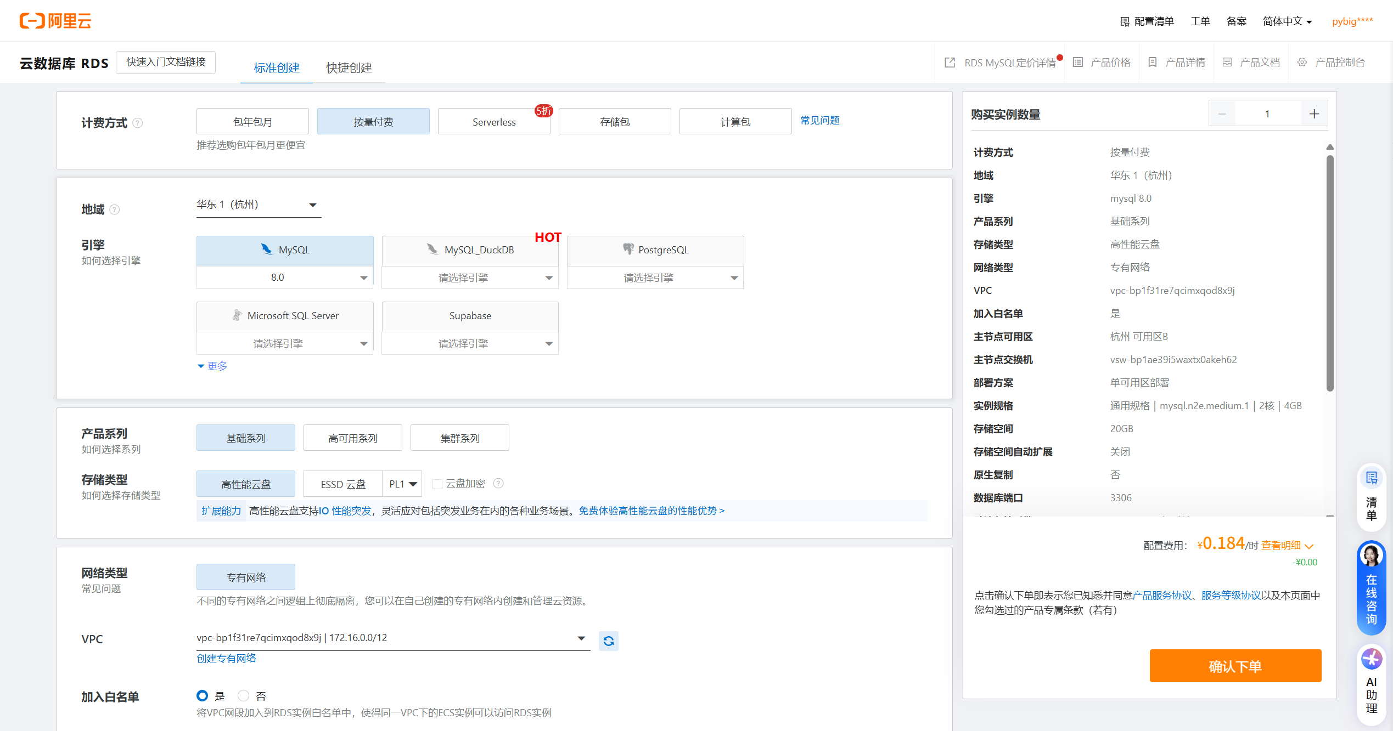This screenshot has height=731, width=1393.
Task: Open MySQL_DuckDB engine version dropdown
Action: click(x=470, y=277)
